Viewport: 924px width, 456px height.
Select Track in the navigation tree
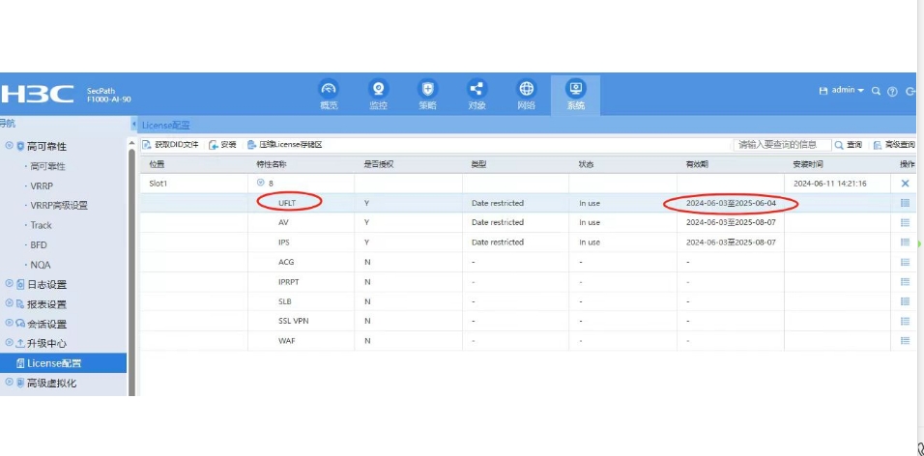pyautogui.click(x=42, y=225)
